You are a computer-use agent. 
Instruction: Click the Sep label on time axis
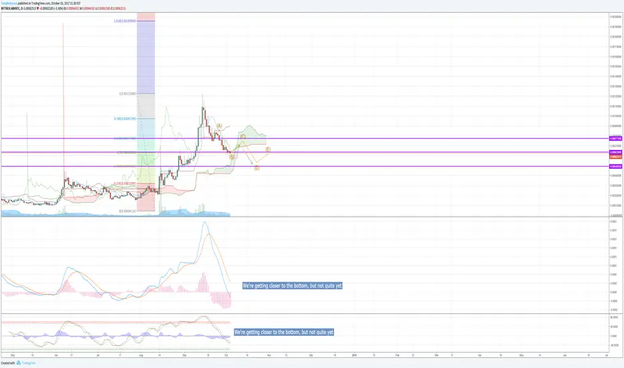tap(184, 355)
